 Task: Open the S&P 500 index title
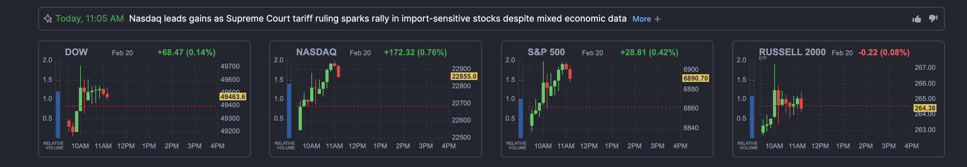click(546, 52)
